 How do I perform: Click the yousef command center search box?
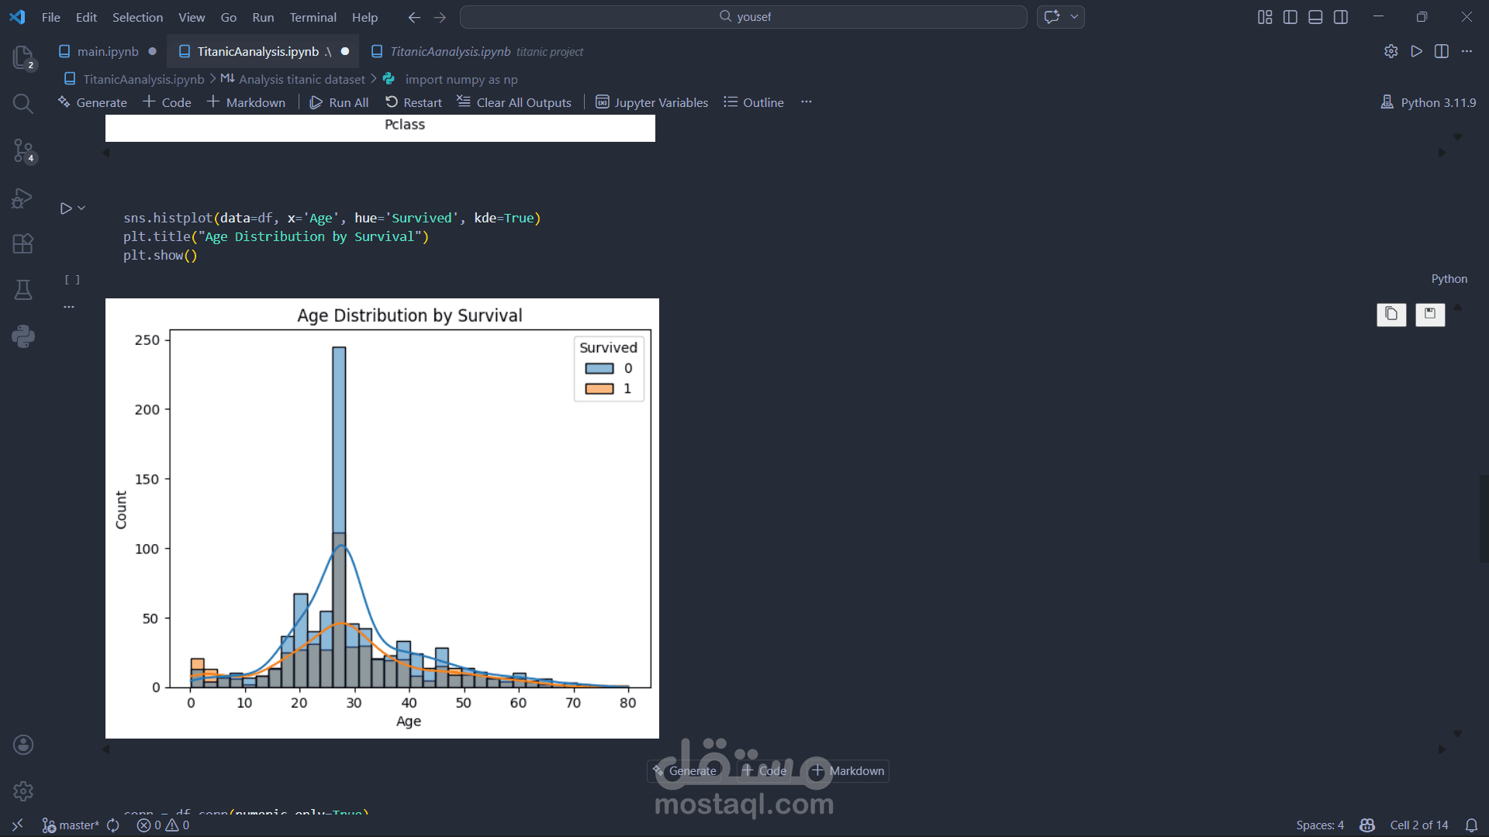(743, 17)
